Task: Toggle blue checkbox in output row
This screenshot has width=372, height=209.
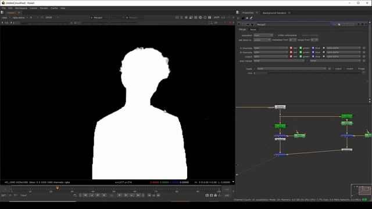Action: pyautogui.click(x=313, y=57)
